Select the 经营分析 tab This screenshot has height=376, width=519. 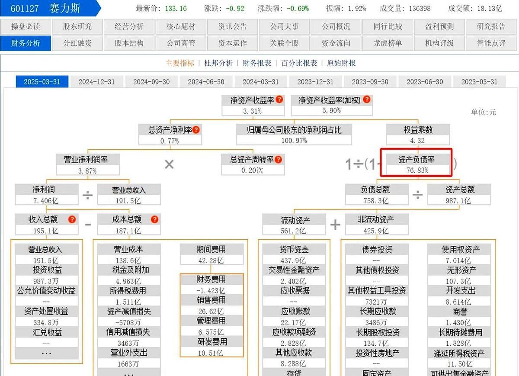pos(129,26)
